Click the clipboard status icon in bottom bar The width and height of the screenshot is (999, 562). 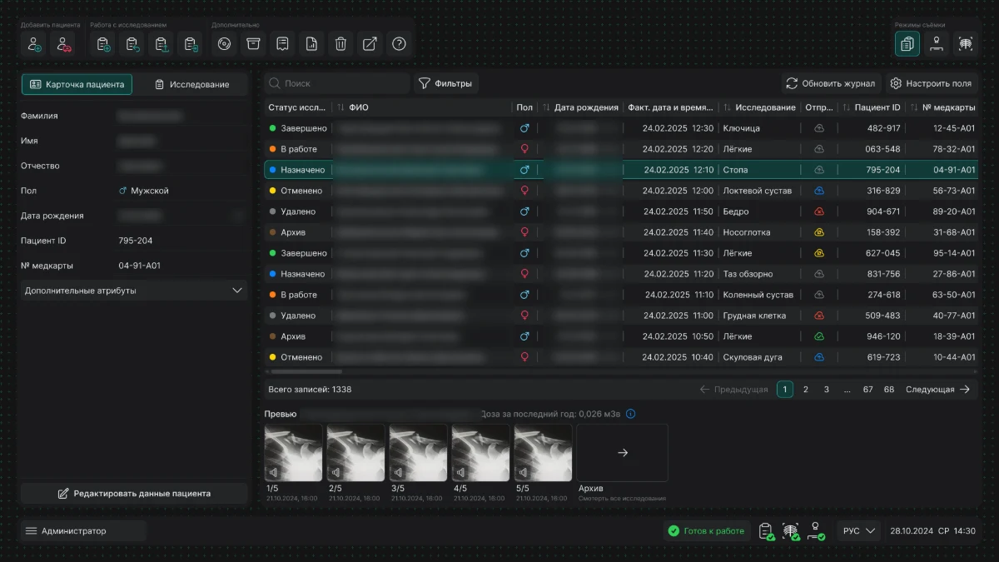[767, 531]
